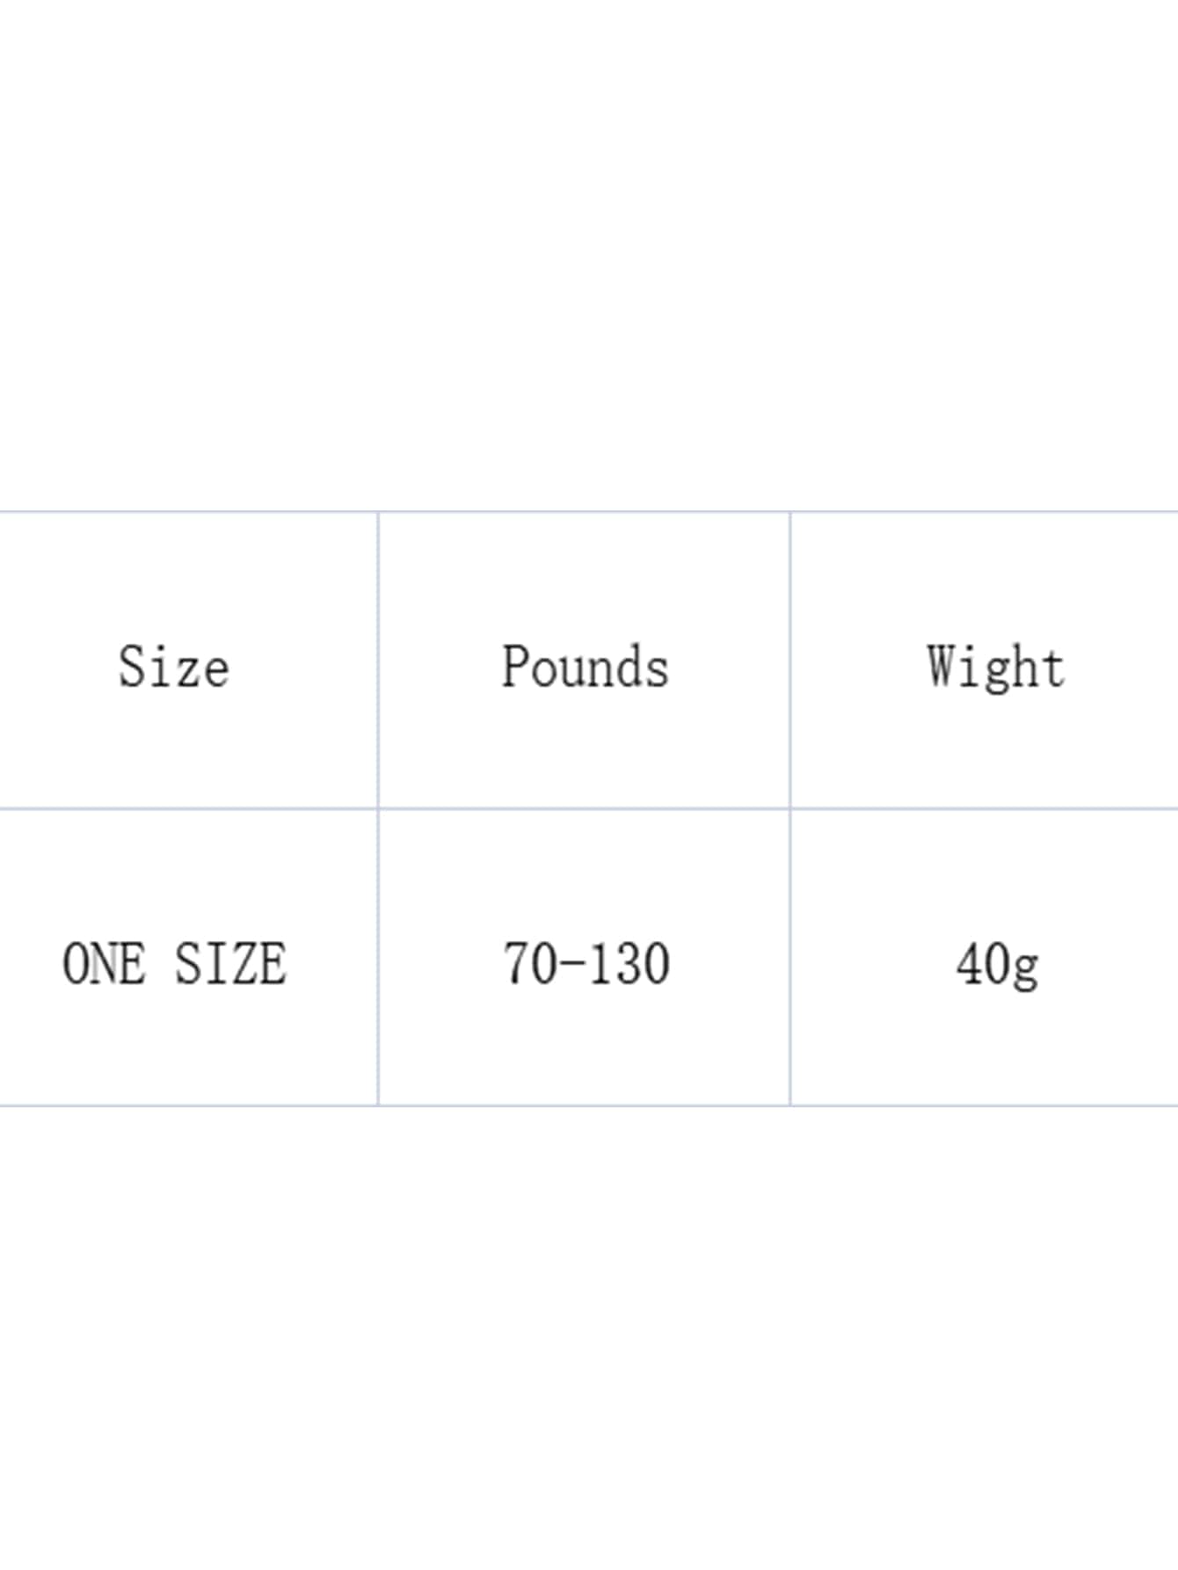Screen dimensions: 1178x1570
Task: Select the ONE SIZE table cell
Action: coord(174,963)
